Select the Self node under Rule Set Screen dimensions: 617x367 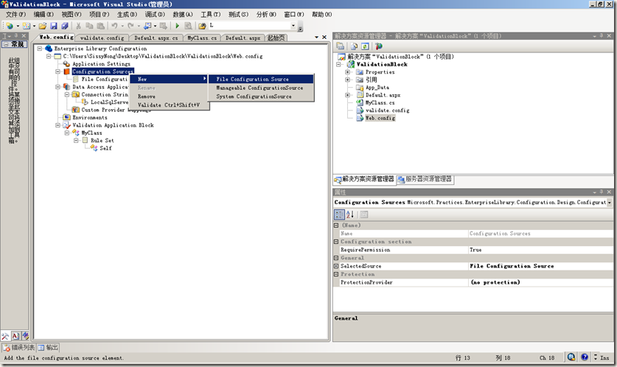tap(105, 148)
